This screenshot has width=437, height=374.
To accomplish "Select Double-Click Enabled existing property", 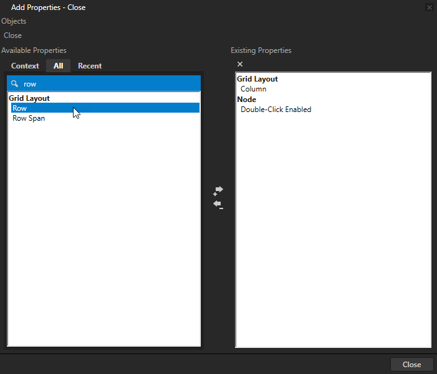I will [x=276, y=110].
